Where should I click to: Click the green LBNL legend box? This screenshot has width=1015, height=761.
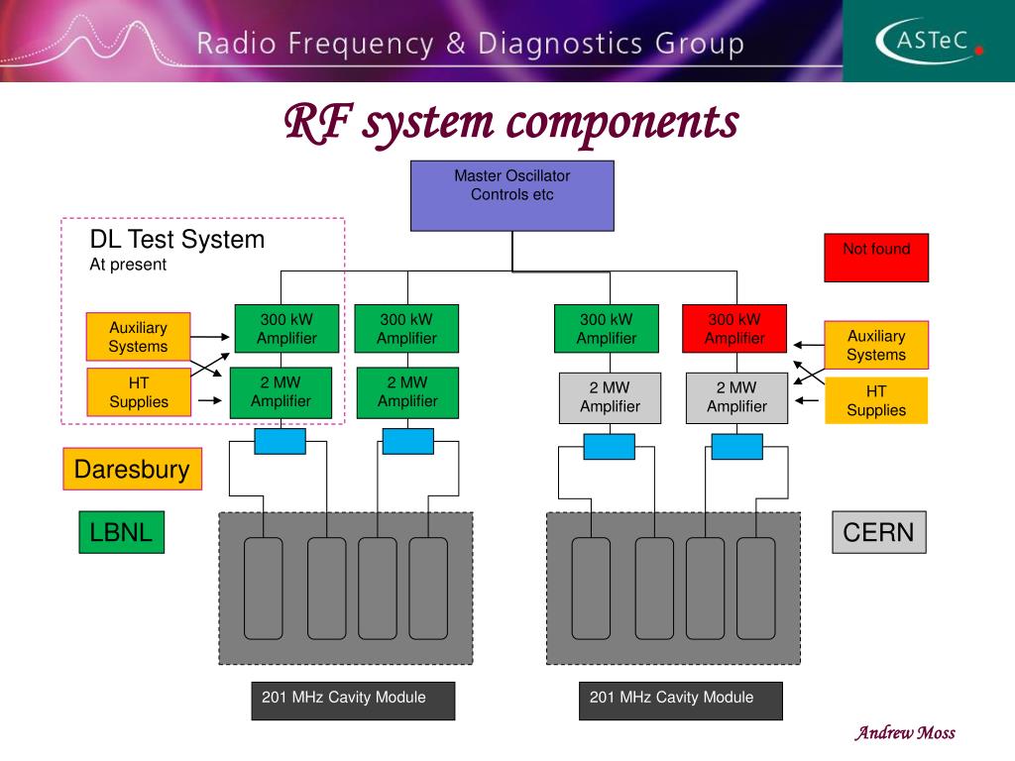point(122,532)
